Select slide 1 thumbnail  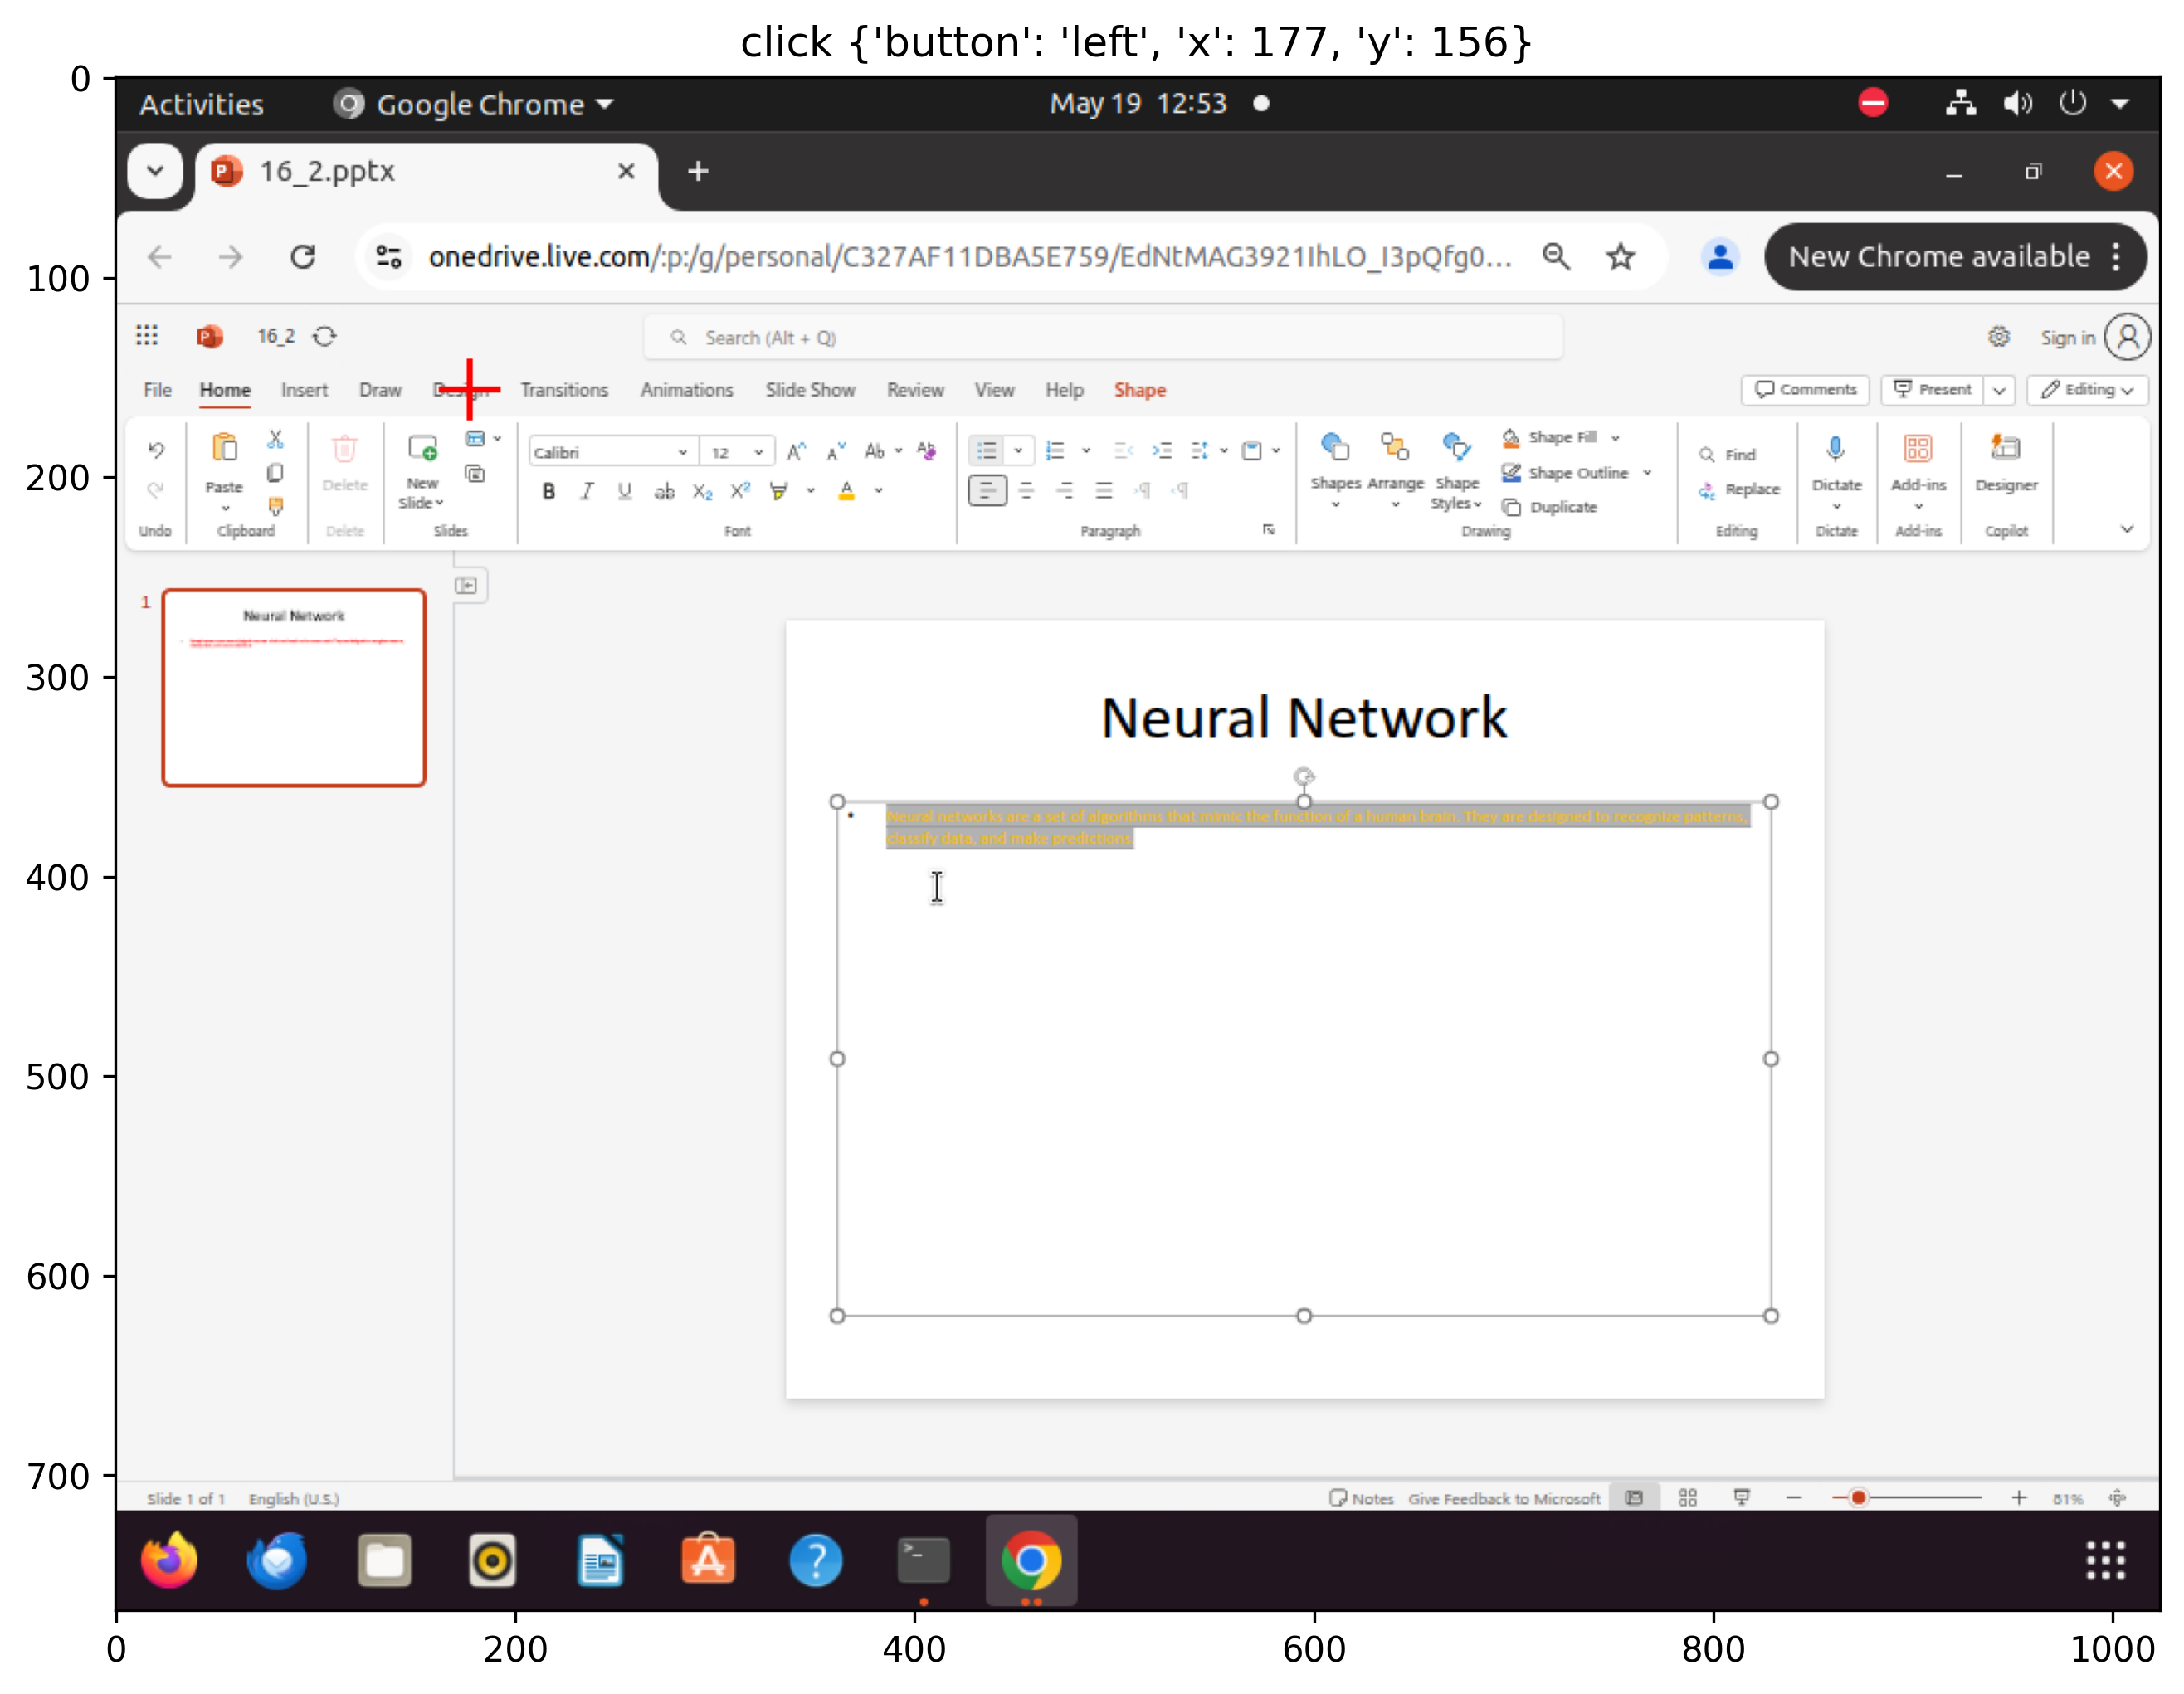pyautogui.click(x=294, y=688)
